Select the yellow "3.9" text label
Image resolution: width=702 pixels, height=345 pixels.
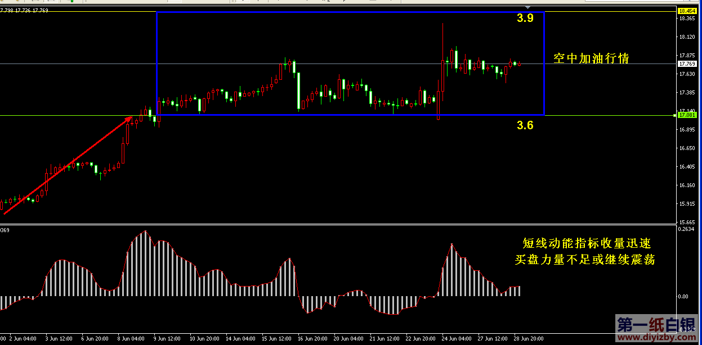(x=525, y=19)
